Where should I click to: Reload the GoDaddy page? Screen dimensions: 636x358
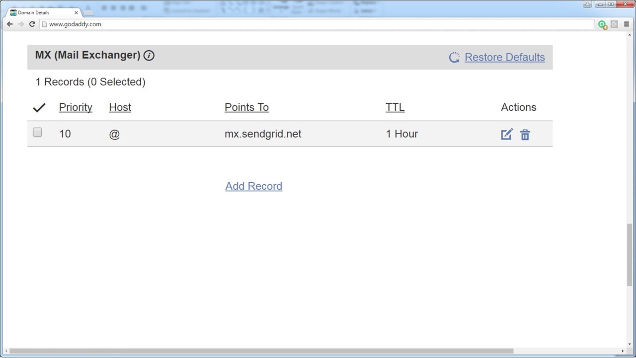coord(32,24)
